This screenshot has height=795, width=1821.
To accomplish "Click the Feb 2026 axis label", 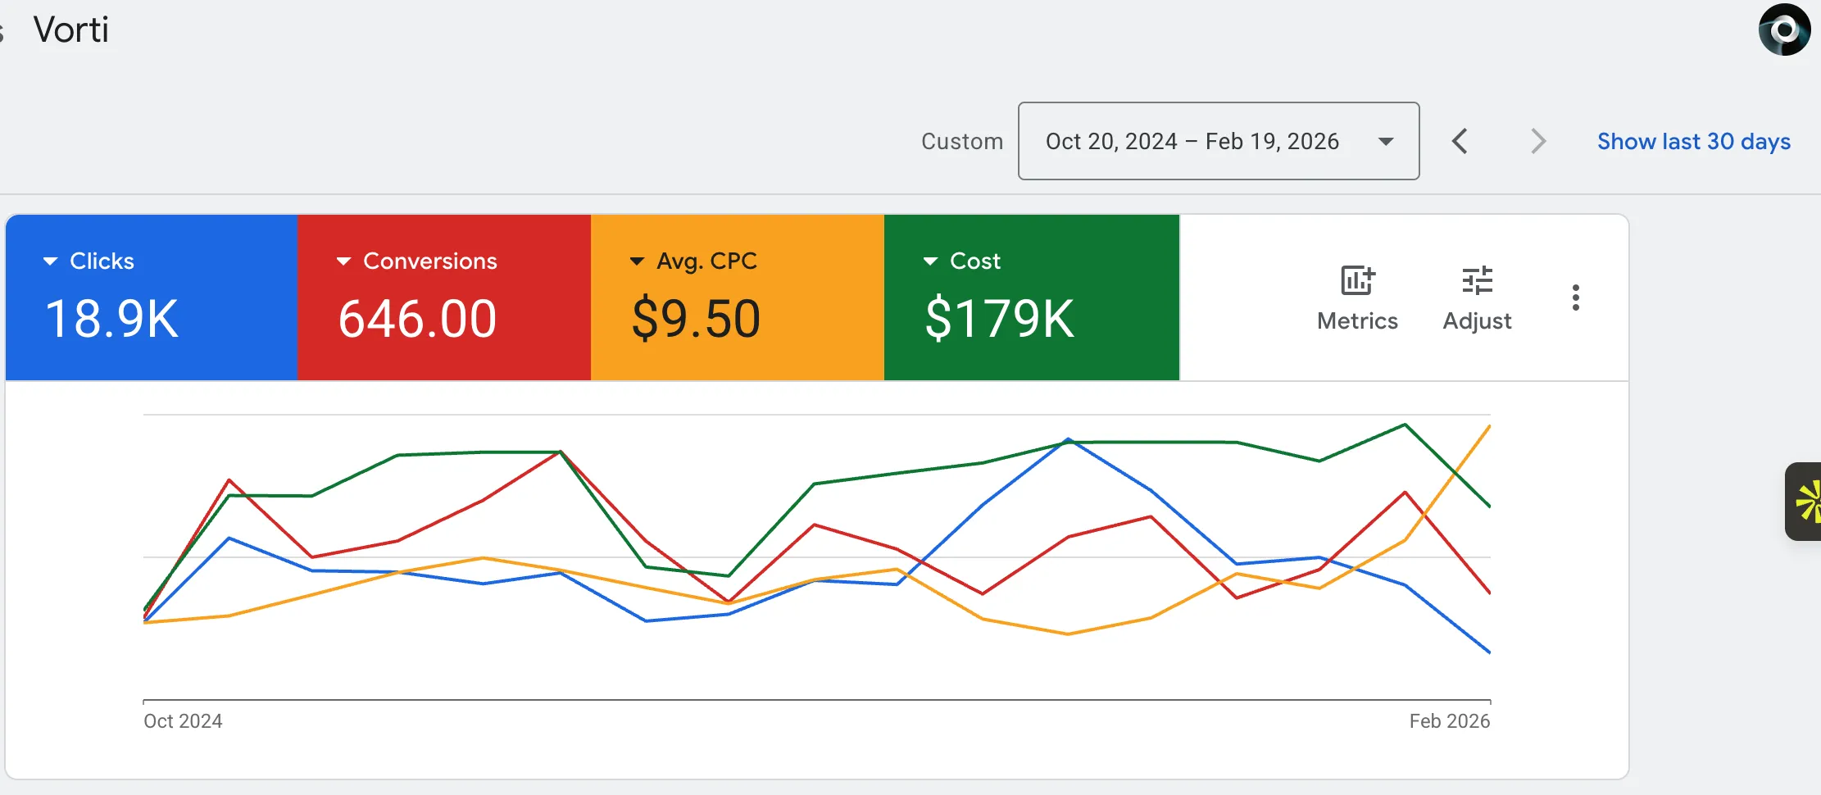I will point(1449,721).
